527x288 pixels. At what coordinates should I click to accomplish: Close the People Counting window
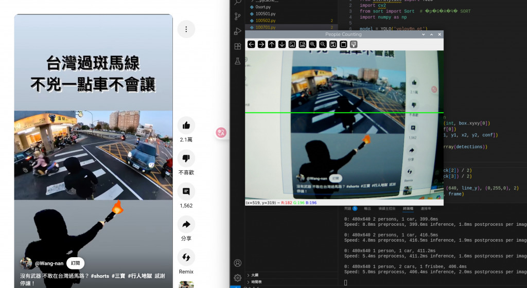click(440, 34)
